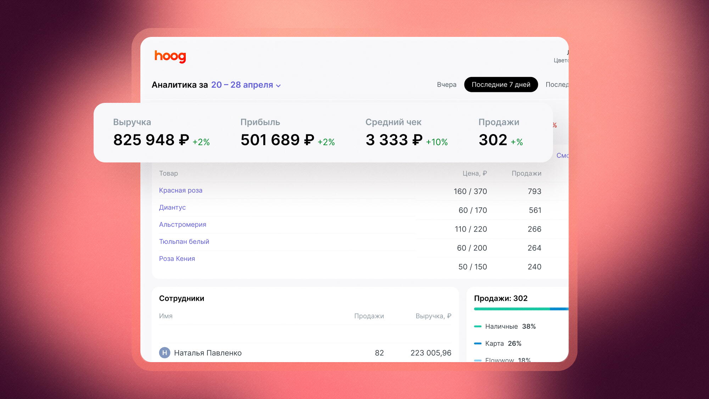
Task: Open the Красная роза product link
Action: click(x=180, y=190)
